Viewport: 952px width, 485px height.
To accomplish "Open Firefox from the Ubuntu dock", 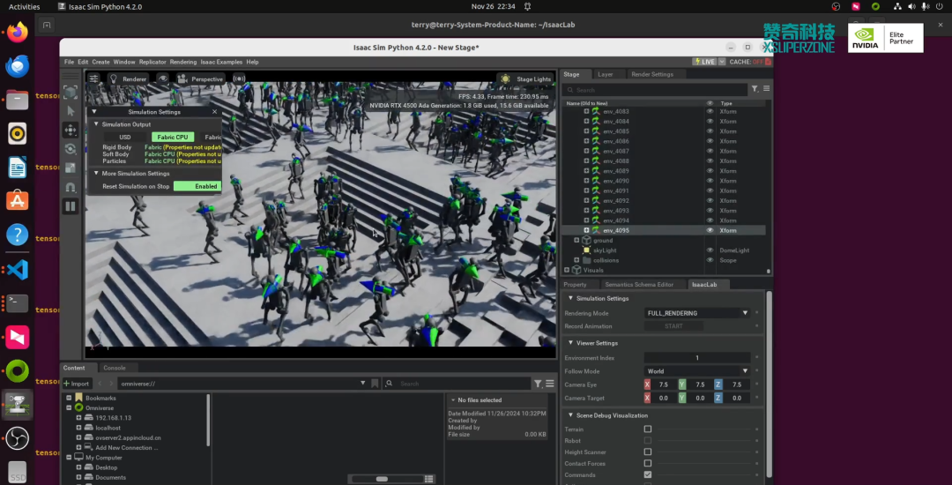I will click(17, 32).
